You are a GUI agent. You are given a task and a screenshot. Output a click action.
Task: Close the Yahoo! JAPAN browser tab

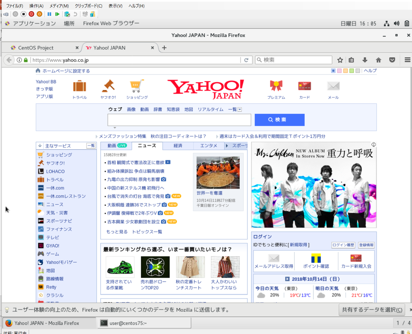(x=152, y=48)
